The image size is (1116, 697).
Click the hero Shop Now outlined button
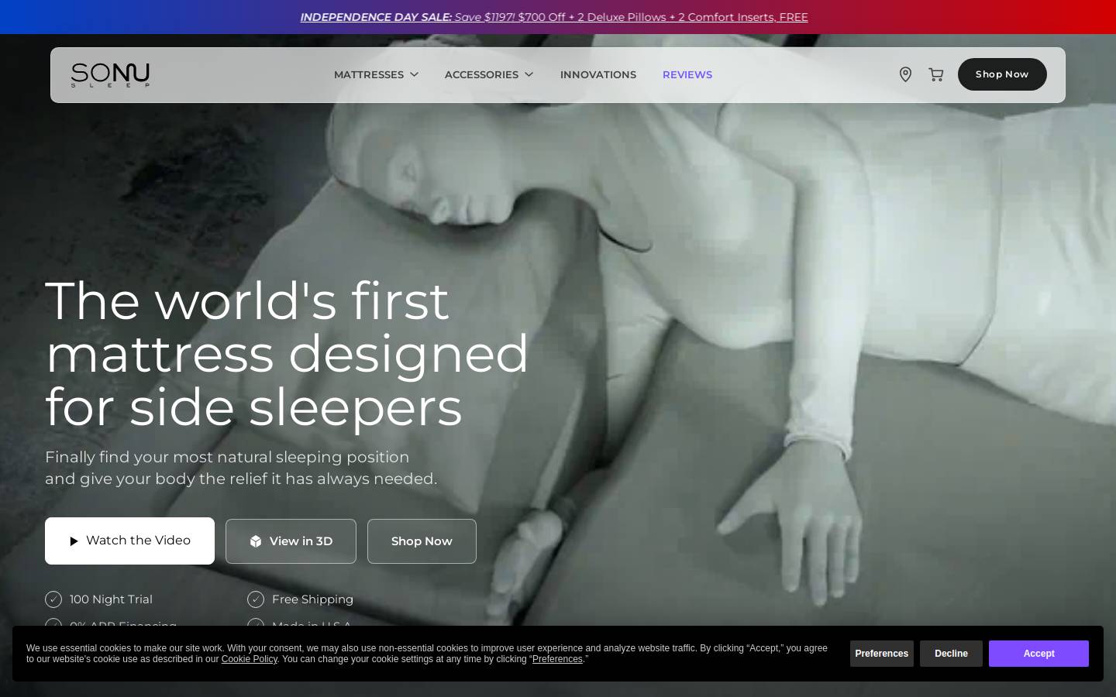(x=422, y=541)
